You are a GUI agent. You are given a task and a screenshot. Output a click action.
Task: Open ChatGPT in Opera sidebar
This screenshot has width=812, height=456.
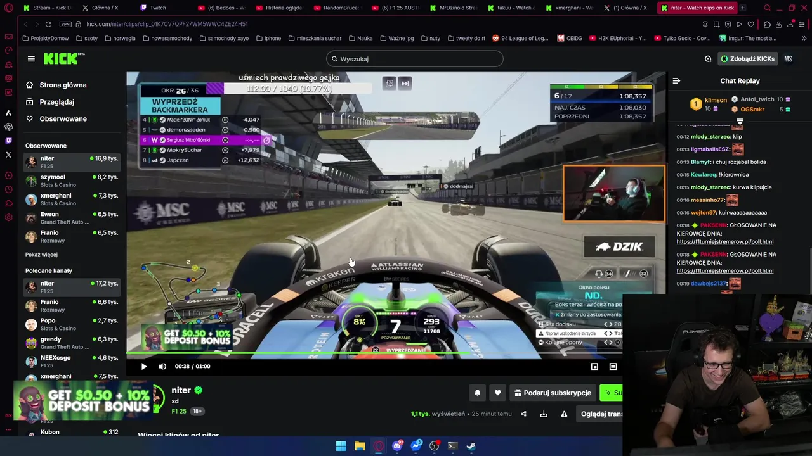[8, 127]
